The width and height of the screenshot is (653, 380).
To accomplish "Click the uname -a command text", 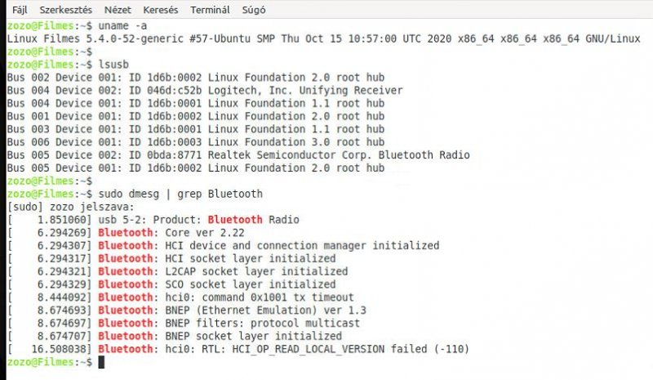I will [122, 26].
